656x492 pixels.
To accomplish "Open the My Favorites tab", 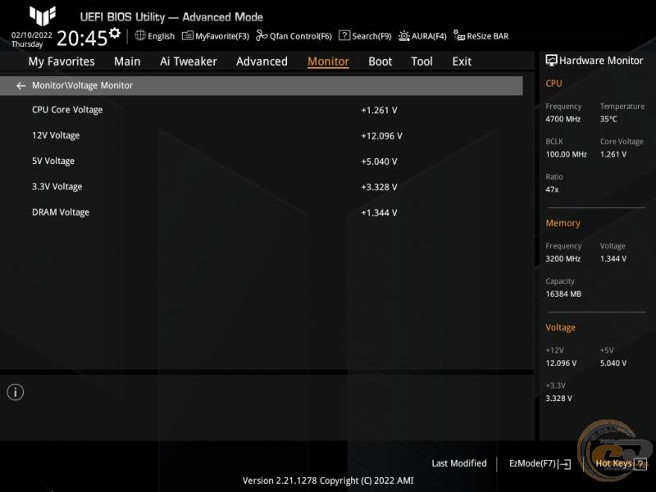I will click(x=61, y=61).
